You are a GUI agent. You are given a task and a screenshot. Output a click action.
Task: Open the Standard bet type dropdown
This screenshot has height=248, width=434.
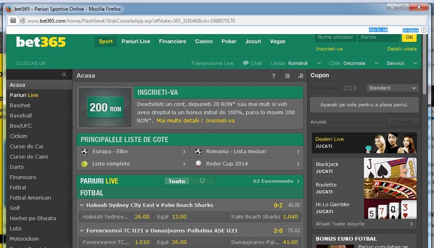392,88
